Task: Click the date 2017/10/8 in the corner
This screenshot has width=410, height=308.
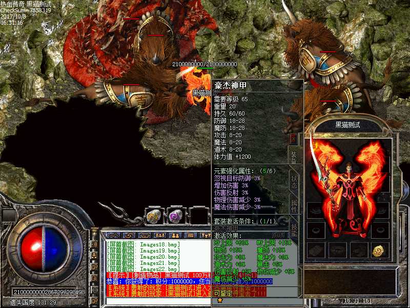Action: [13, 16]
